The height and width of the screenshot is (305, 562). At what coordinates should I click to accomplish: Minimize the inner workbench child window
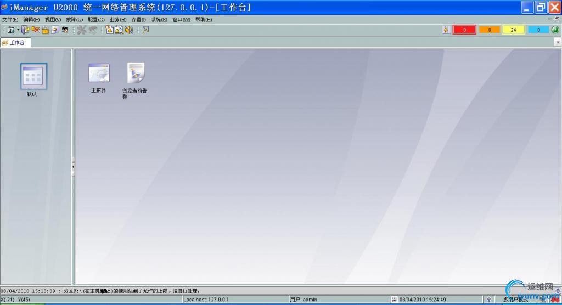[550, 19]
